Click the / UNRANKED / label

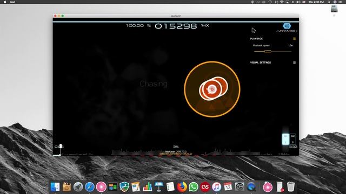(287, 31)
